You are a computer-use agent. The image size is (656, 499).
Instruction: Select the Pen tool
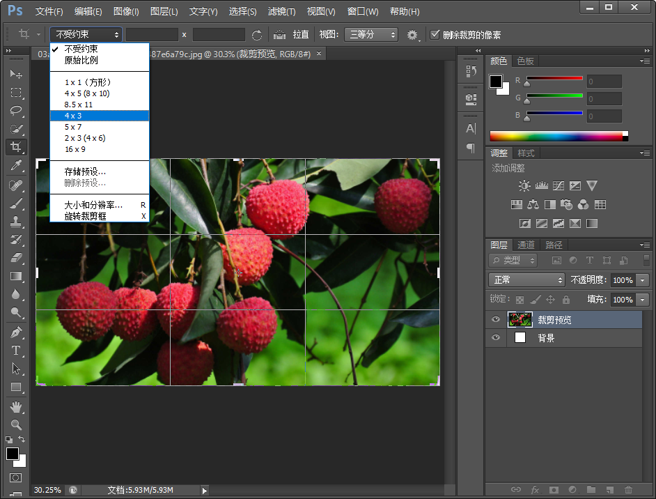click(15, 332)
